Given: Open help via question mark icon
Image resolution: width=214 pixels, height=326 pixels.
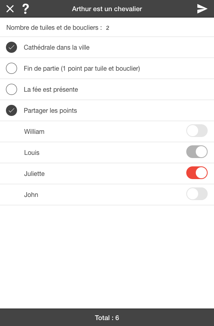Looking at the screenshot, I should (x=25, y=9).
